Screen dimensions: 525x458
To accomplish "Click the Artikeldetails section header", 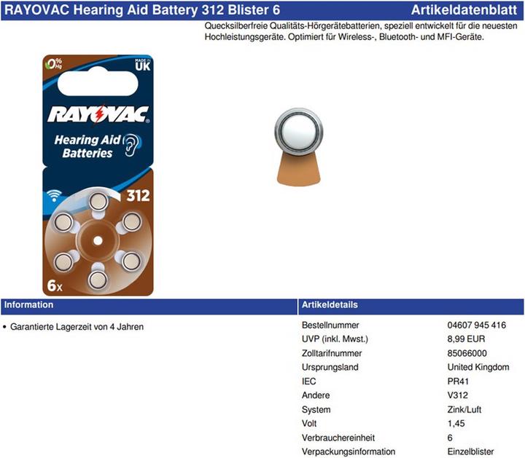I will pos(329,304).
